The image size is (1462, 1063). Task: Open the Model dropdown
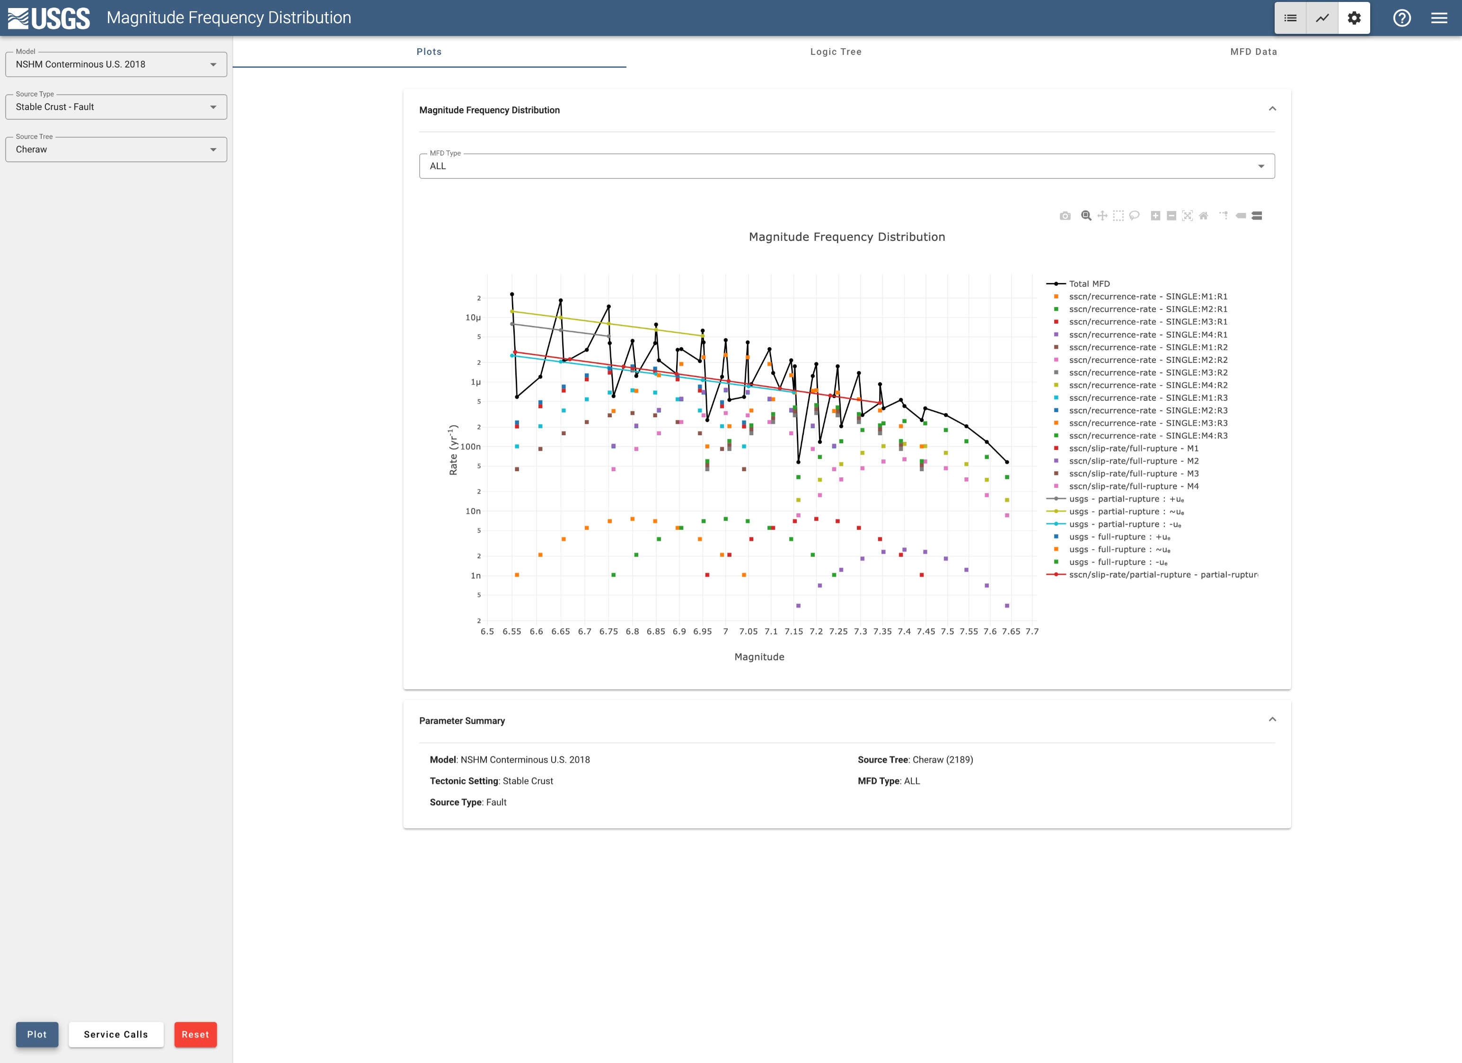pyautogui.click(x=116, y=64)
